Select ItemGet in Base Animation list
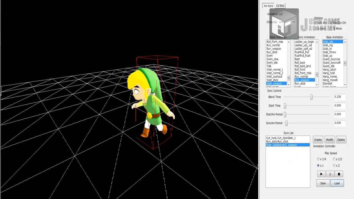 pos(333,83)
